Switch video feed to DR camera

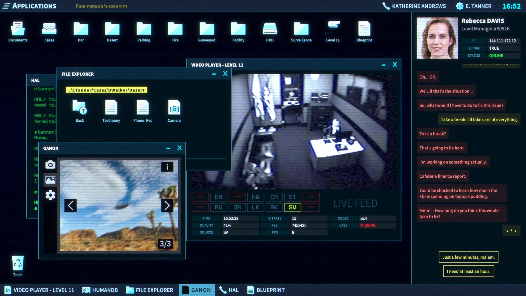(x=237, y=207)
